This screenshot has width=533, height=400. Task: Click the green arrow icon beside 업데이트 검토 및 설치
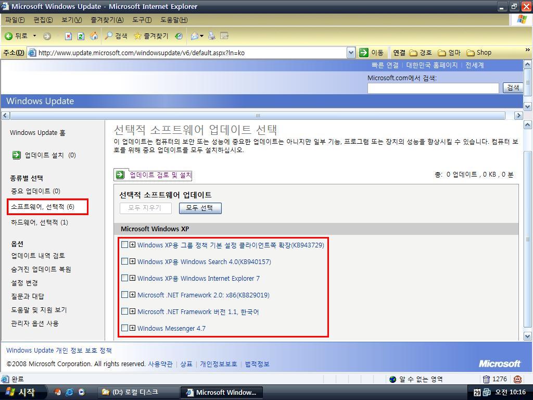pos(120,175)
